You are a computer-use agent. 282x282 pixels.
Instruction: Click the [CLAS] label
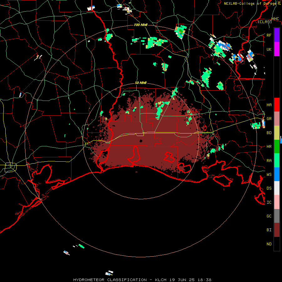click(x=265, y=22)
